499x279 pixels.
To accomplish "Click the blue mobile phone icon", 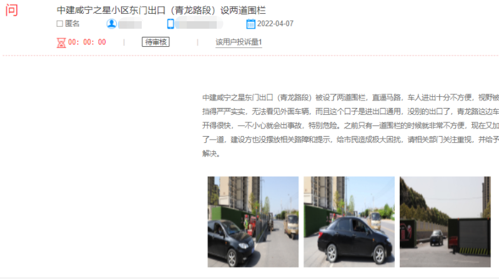I will (170, 24).
